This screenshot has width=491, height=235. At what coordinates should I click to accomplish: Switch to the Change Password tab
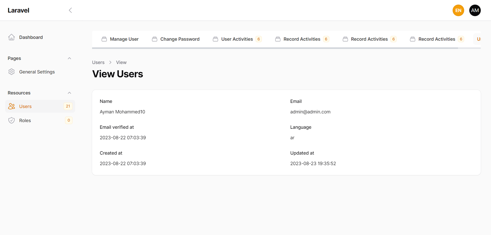180,39
